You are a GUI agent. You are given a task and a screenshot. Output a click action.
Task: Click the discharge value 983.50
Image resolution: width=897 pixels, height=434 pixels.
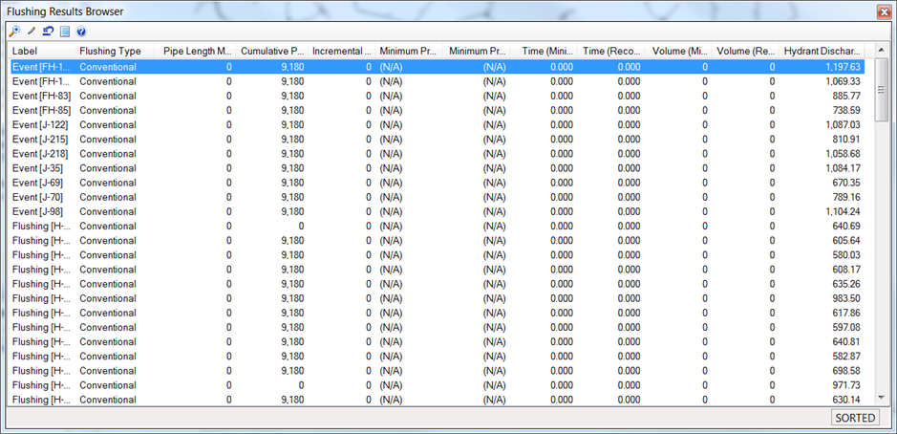(x=846, y=298)
